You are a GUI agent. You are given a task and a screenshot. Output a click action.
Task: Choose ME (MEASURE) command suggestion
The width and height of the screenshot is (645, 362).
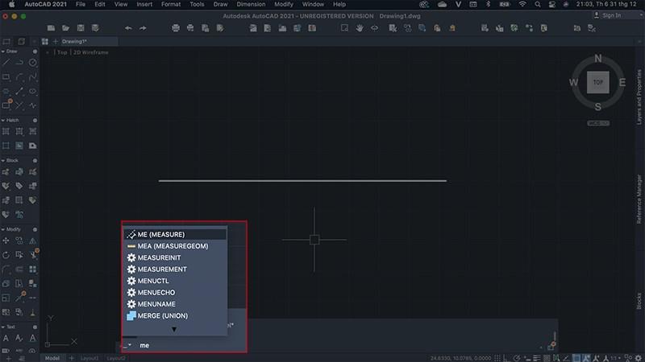(175, 234)
